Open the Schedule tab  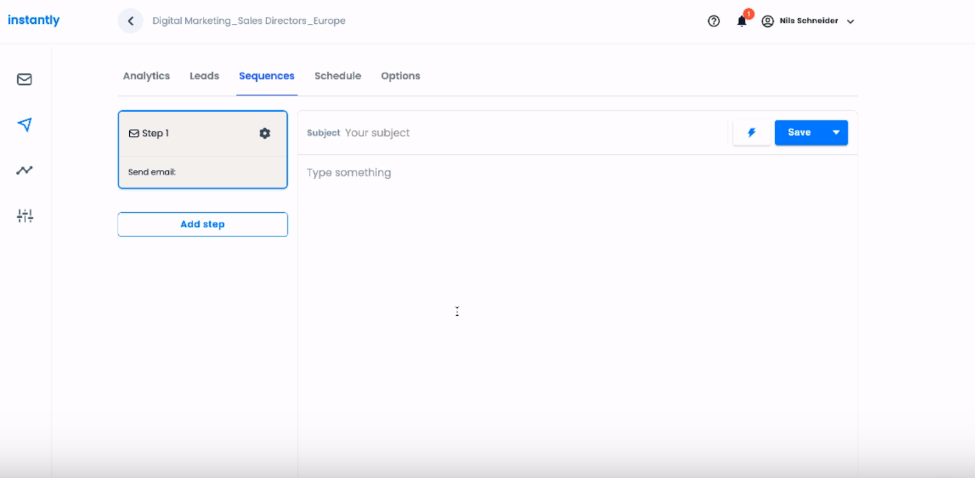338,76
